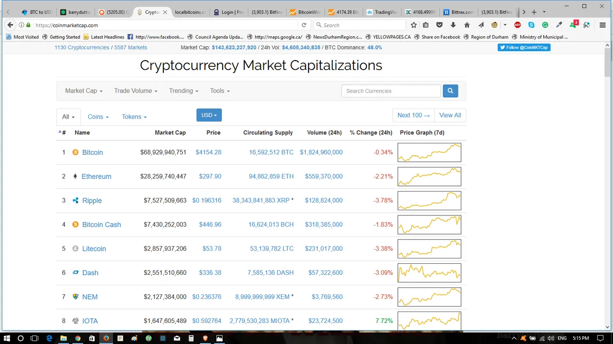Expand the Trade Volume dropdown
Viewport: 613px width, 344px height.
coord(136,91)
